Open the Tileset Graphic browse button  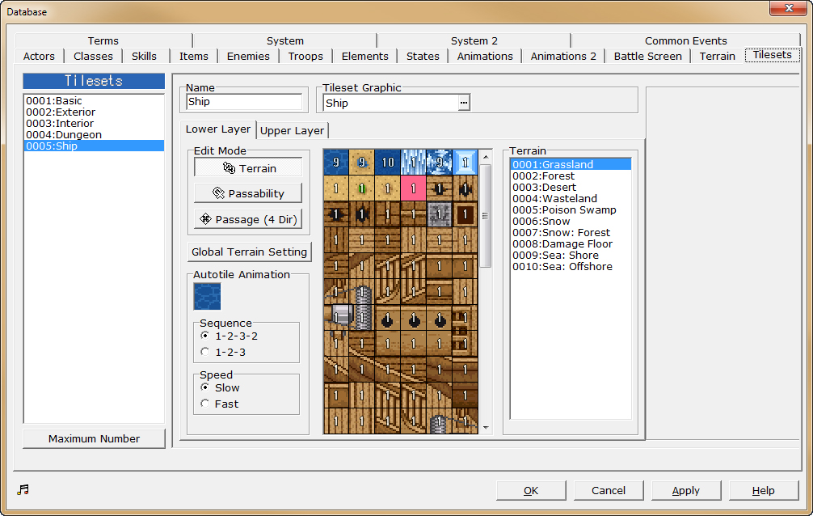point(465,104)
